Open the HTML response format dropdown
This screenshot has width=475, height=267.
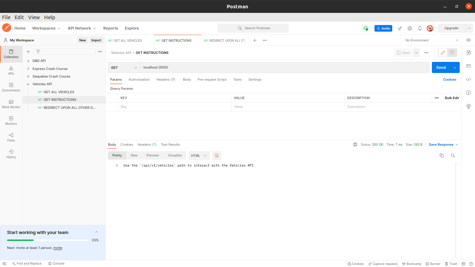[199, 155]
